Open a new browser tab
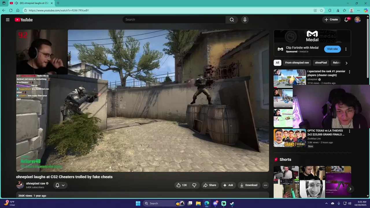This screenshot has height=208, width=370. pos(58,3)
